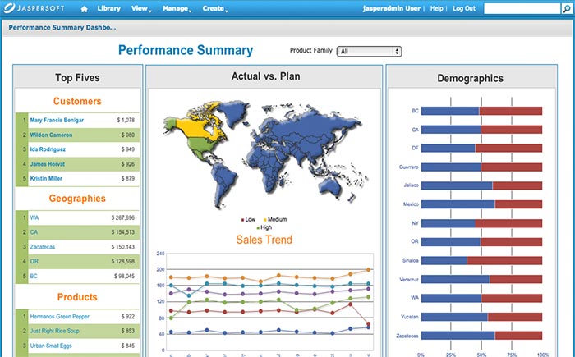Click the Top Fives panel header
The image size is (575, 357).
[x=77, y=78]
